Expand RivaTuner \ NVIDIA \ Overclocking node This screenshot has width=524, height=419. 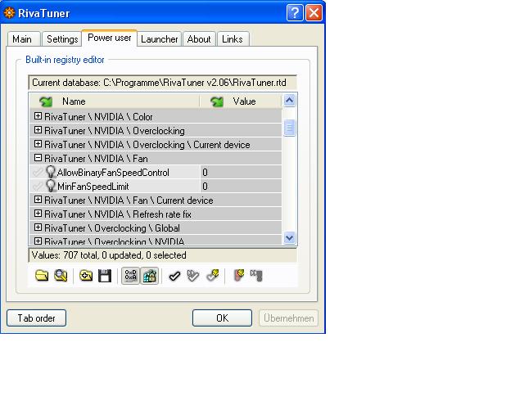(38, 130)
